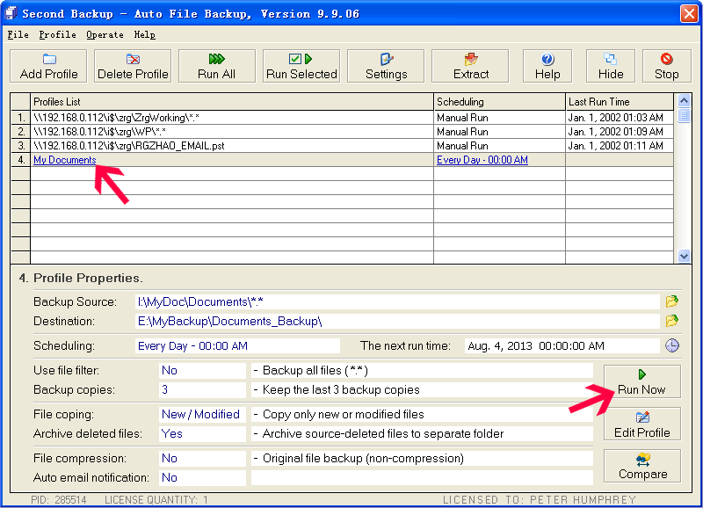The width and height of the screenshot is (703, 508).
Task: Open Help from the toolbar
Action: coord(547,66)
